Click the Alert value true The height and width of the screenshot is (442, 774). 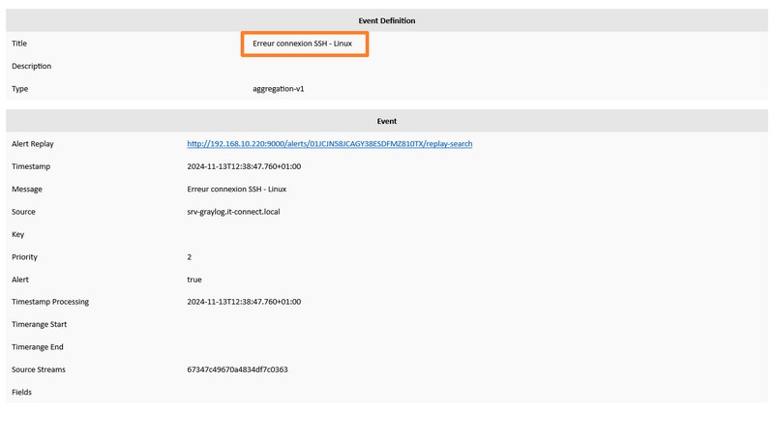pyautogui.click(x=194, y=280)
